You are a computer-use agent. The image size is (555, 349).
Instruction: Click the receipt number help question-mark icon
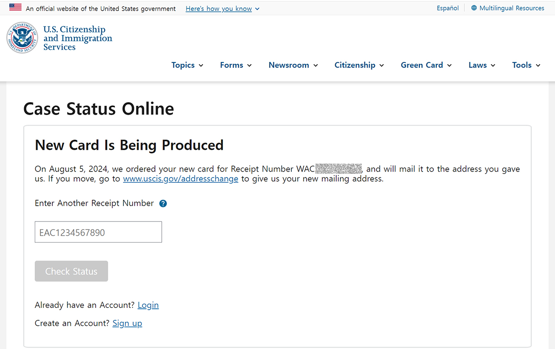point(163,203)
